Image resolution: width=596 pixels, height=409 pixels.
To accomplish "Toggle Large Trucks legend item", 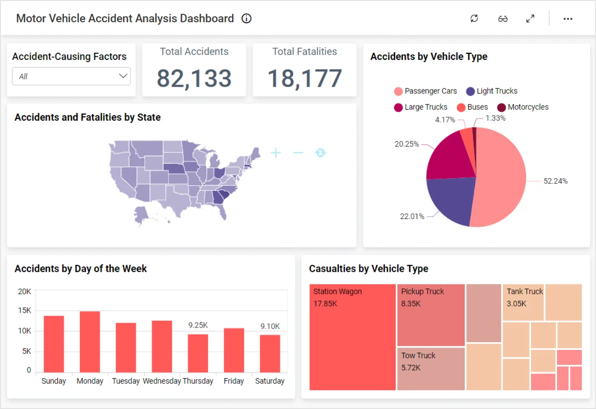I will tap(421, 107).
